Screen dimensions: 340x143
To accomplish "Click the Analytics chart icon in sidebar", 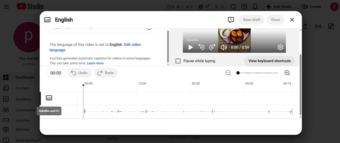I will click(6, 99).
